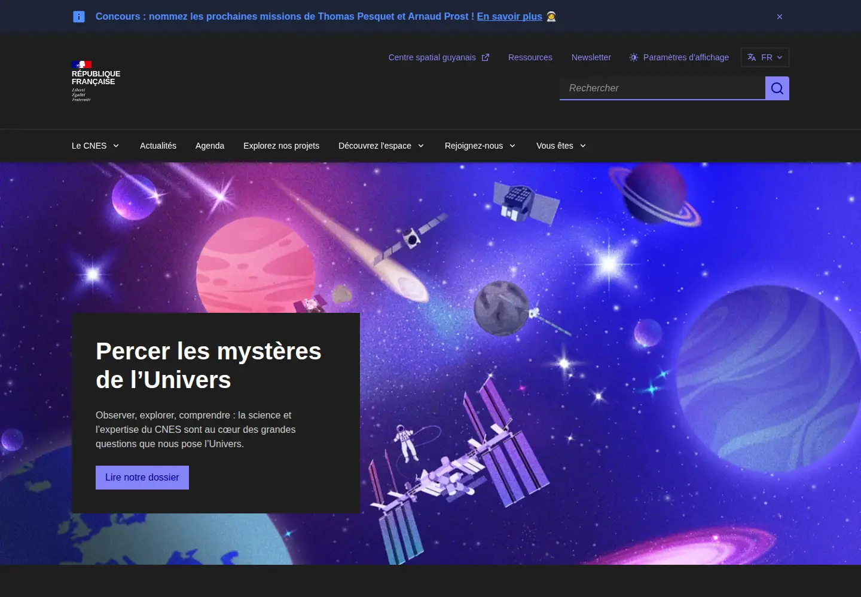
Task: Expand the Le CNES menu
Action: tap(96, 146)
